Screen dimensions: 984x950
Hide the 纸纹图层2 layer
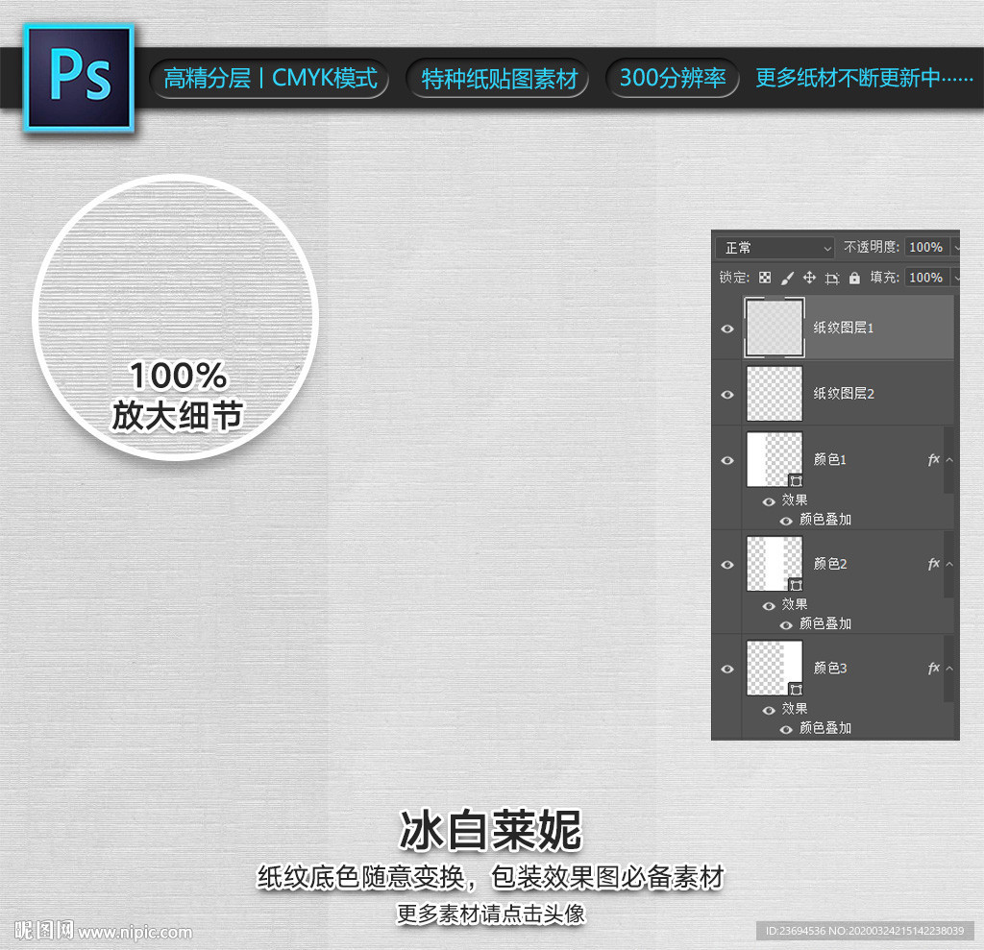click(x=727, y=395)
